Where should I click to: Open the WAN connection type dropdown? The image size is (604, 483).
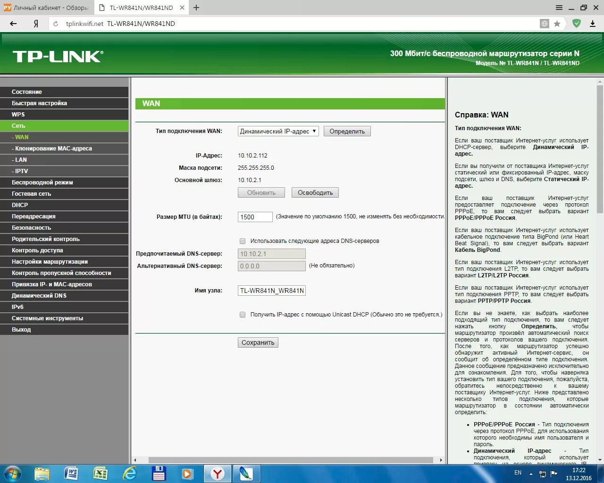tap(278, 131)
